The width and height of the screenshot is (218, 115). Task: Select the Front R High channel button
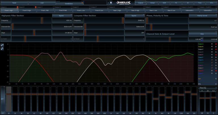tap(28, 10)
